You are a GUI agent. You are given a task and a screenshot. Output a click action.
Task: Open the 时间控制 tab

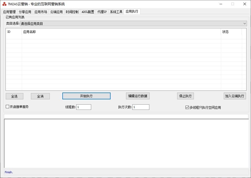tap(72, 12)
